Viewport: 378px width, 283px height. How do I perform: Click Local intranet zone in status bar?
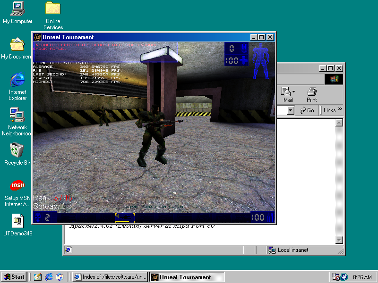click(288, 250)
